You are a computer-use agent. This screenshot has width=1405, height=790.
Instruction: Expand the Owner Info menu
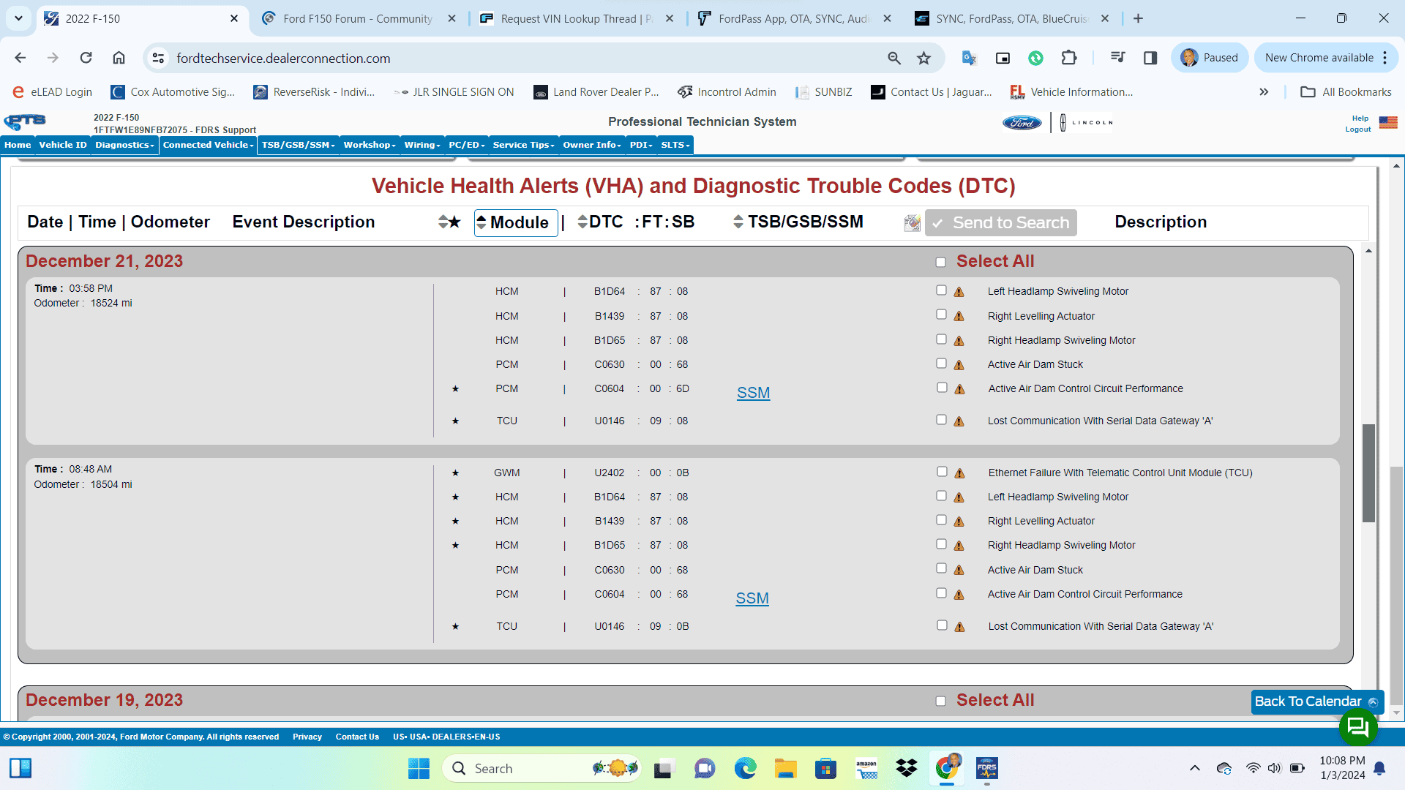click(x=592, y=145)
